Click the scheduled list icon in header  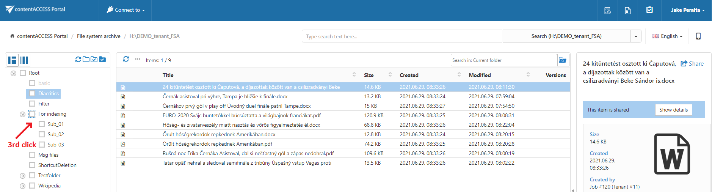click(x=607, y=11)
